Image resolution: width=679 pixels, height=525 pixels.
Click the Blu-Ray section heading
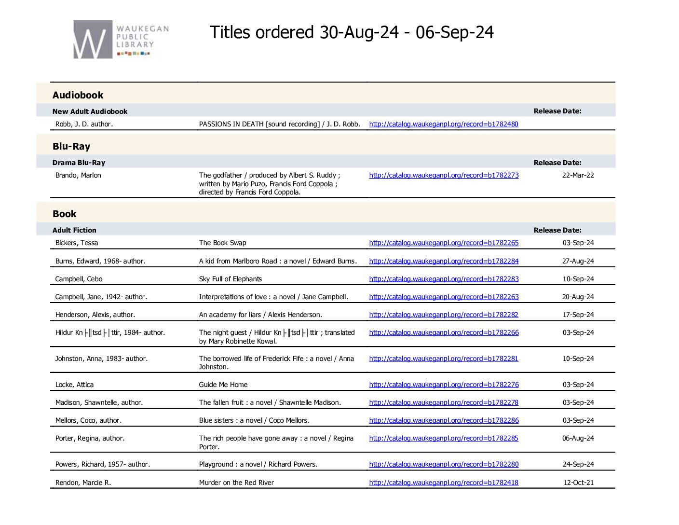tap(71, 146)
